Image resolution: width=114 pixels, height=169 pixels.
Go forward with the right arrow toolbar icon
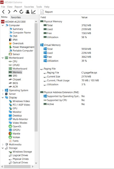[x=9, y=12]
